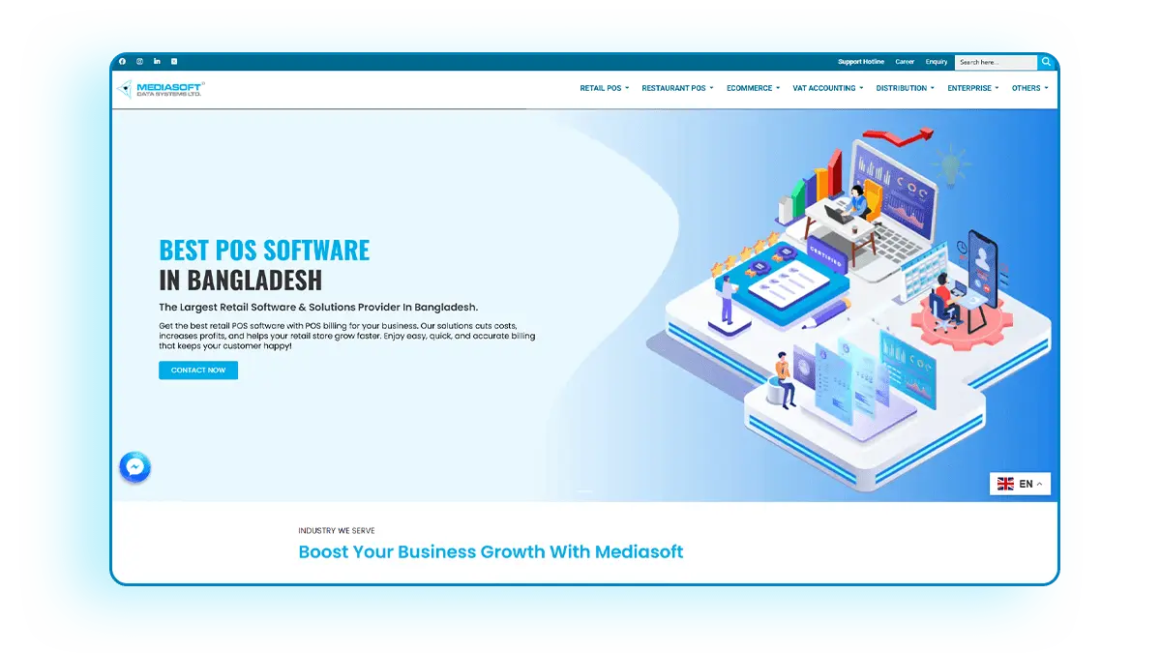Open the Support Hotline link
Screen dimensions: 1161x653
860,62
